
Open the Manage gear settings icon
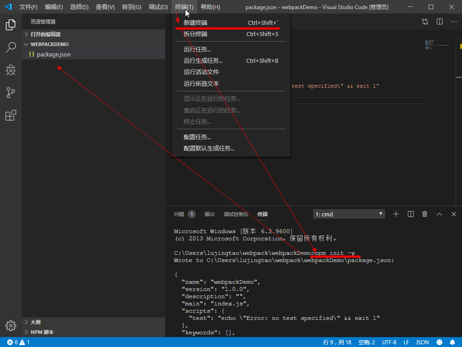(11, 326)
